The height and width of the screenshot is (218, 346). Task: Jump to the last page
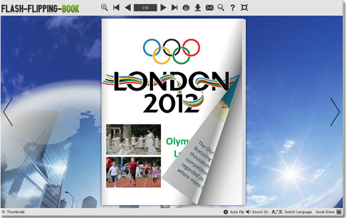tap(174, 8)
